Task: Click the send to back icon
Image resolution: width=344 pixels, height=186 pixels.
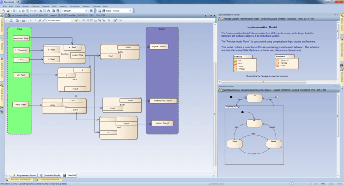Action: tap(103, 20)
